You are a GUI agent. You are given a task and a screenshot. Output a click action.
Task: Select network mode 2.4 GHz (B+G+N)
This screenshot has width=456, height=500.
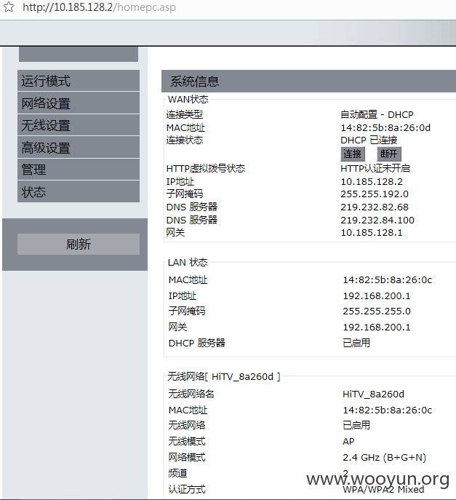pos(385,458)
